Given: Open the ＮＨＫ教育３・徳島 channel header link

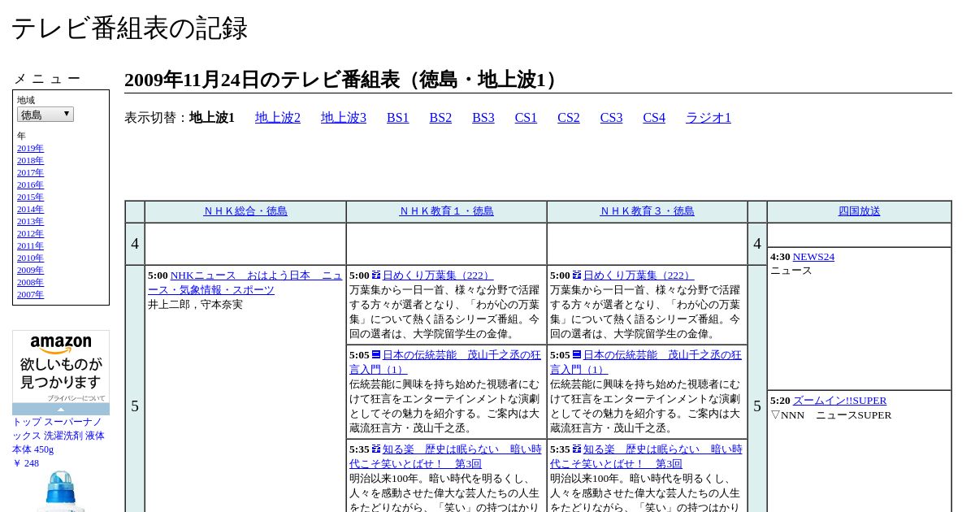Looking at the screenshot, I should [647, 211].
